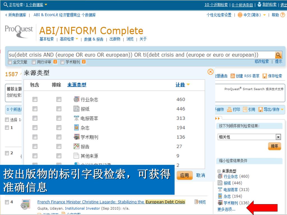Click into the search query input field
Viewport: 287px width, 215px height.
[x=141, y=55]
